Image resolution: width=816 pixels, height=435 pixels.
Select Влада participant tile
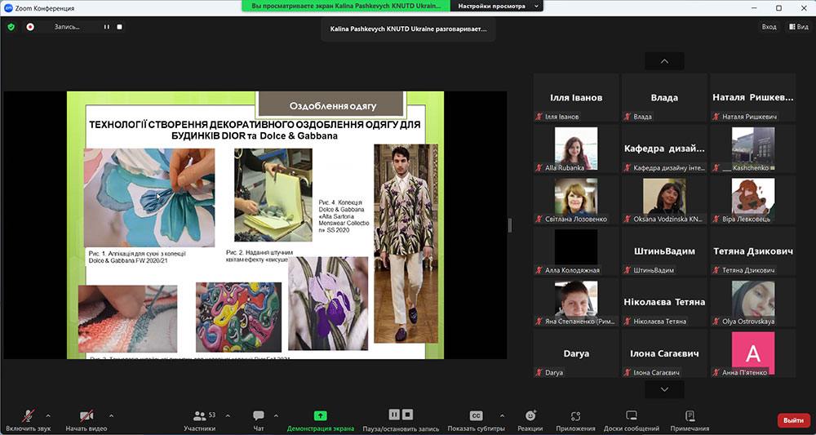(664, 97)
